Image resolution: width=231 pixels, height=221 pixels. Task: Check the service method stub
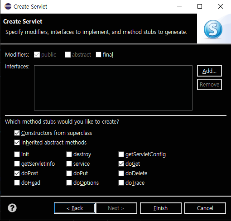tap(69, 164)
